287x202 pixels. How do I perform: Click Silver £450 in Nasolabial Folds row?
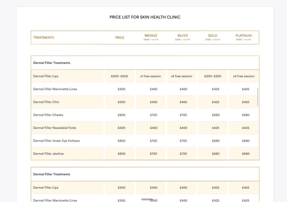point(183,128)
